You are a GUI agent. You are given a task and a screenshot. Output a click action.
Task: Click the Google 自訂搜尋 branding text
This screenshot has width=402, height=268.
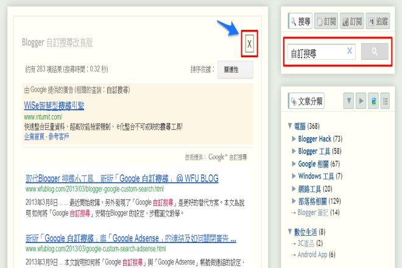228,157
